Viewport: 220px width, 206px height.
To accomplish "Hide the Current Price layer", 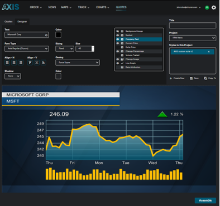I will coord(118,43).
